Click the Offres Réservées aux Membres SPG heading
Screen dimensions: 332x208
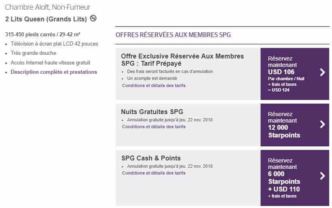(173, 35)
